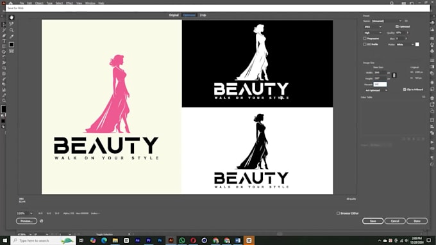Open Word from the taskbar
Image resolution: width=436 pixels, height=245 pixels.
pos(238,241)
